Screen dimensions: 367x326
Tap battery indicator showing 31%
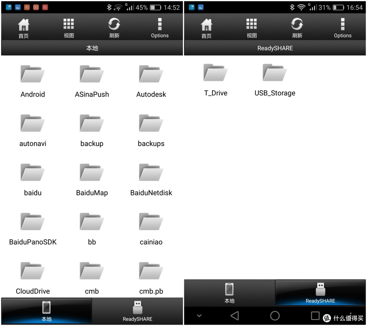pos(338,7)
